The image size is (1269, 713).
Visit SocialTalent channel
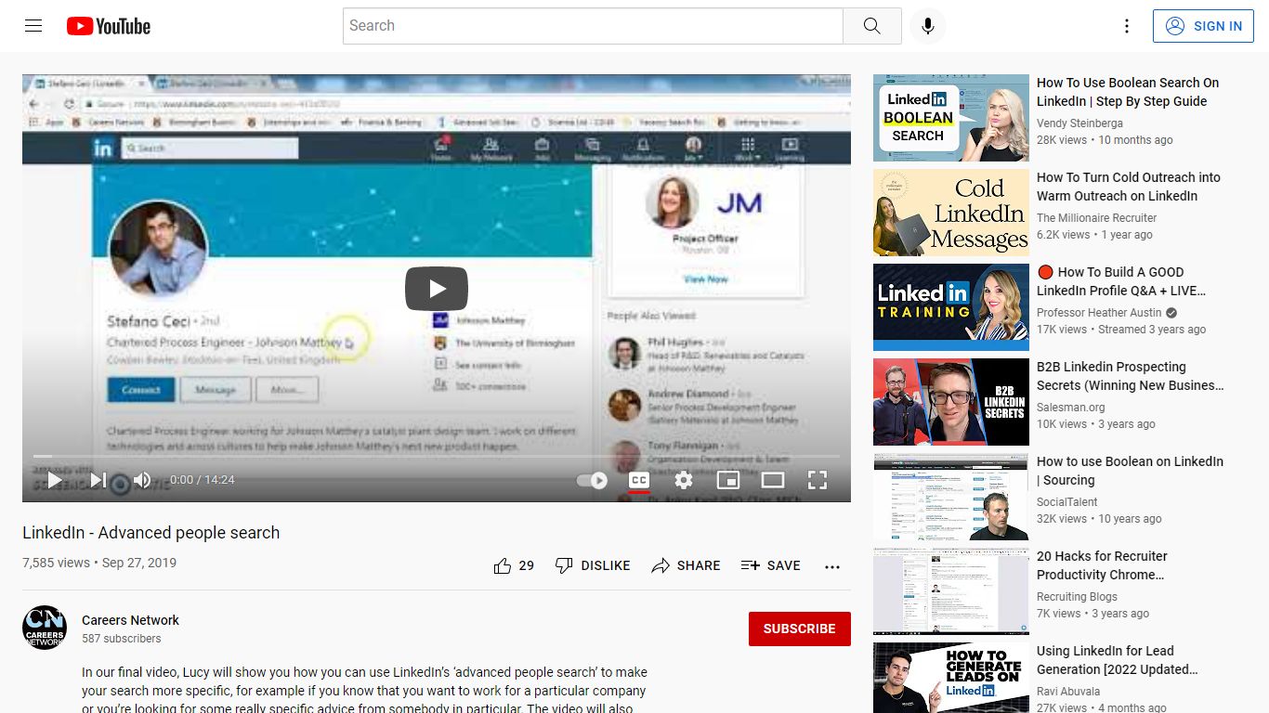tap(1067, 502)
